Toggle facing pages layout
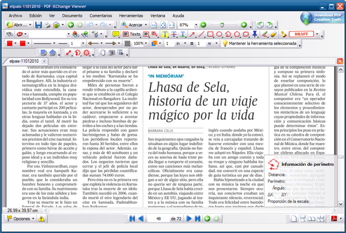 coord(311,219)
